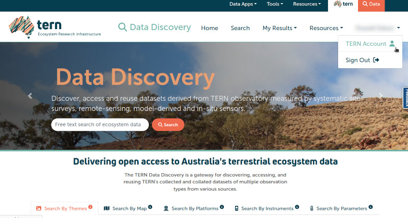This screenshot has width=408, height=218.
Task: Go to previous carousel slide arrow
Action: pos(30,96)
